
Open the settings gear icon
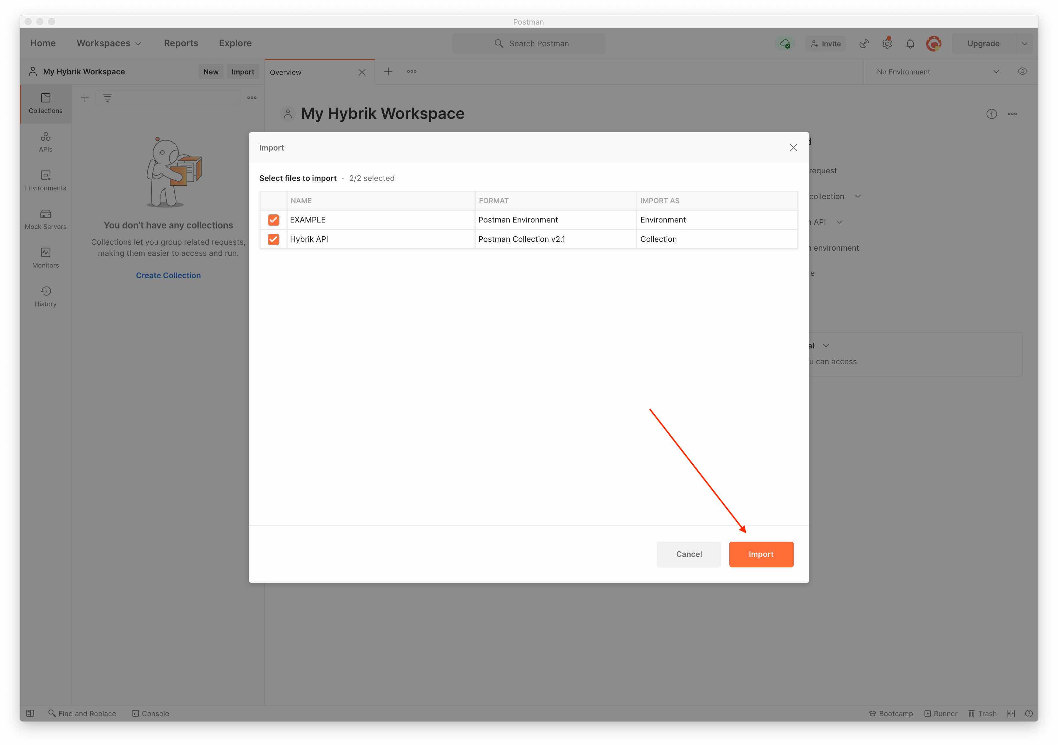[x=887, y=43]
